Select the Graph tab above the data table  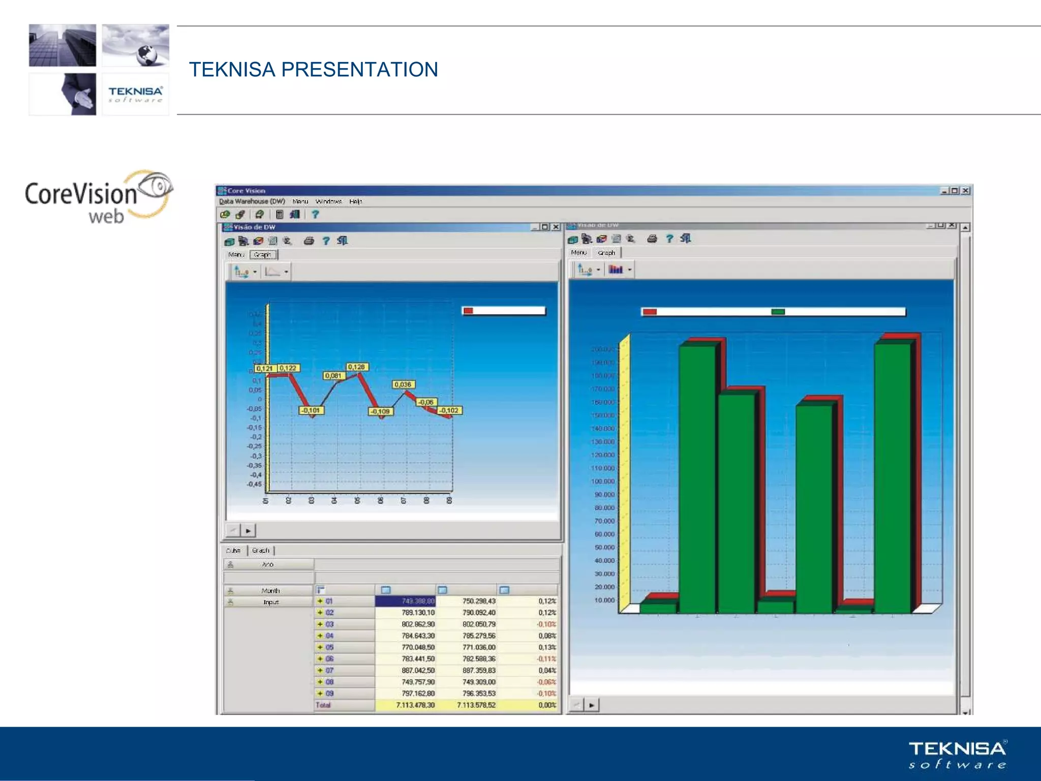(x=261, y=550)
